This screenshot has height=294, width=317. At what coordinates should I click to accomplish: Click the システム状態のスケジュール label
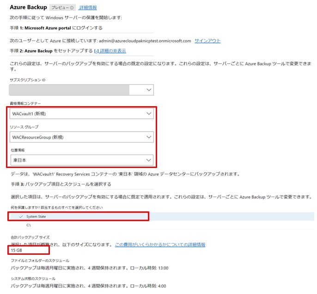[33, 279]
